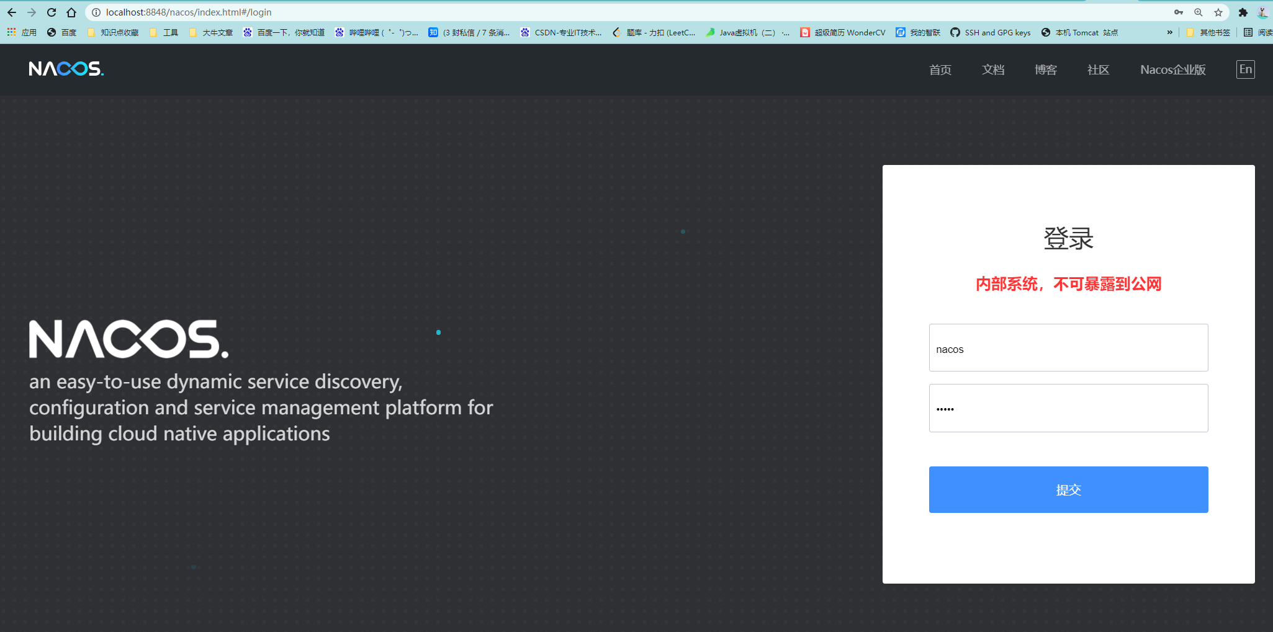This screenshot has height=632, width=1273.
Task: Open the 百度一下，你就知道 bookmark
Action: click(284, 32)
